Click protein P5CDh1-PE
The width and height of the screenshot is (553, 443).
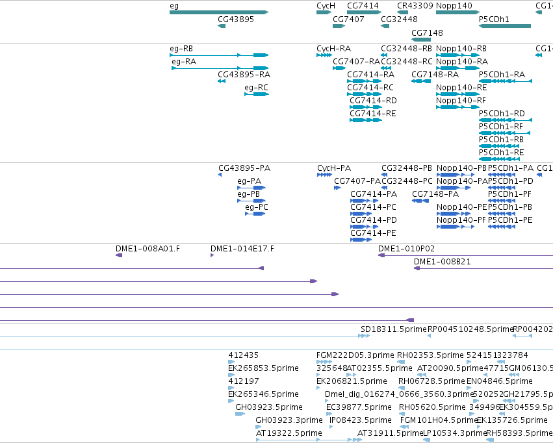510,221
